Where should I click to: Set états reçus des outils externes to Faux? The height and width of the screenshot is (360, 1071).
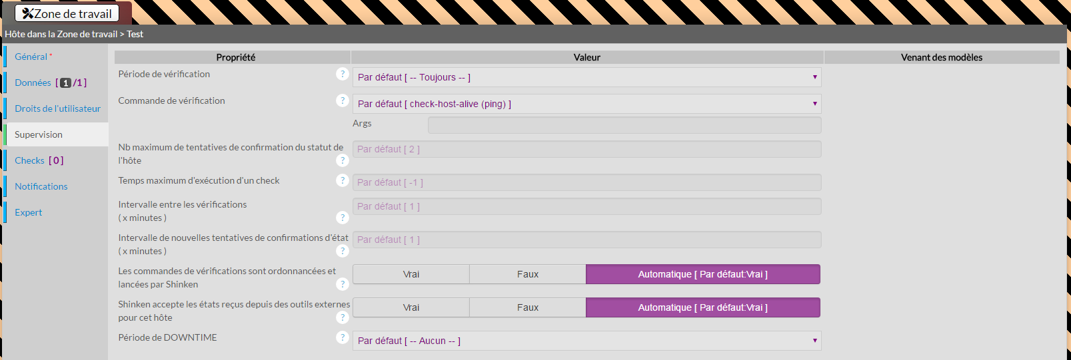(x=527, y=307)
